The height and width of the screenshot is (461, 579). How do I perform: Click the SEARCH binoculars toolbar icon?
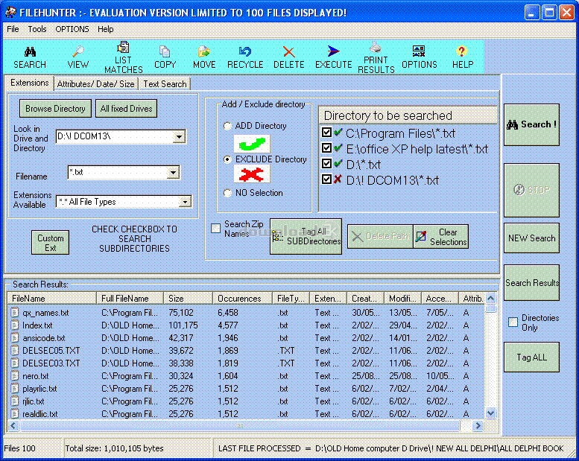coord(30,51)
